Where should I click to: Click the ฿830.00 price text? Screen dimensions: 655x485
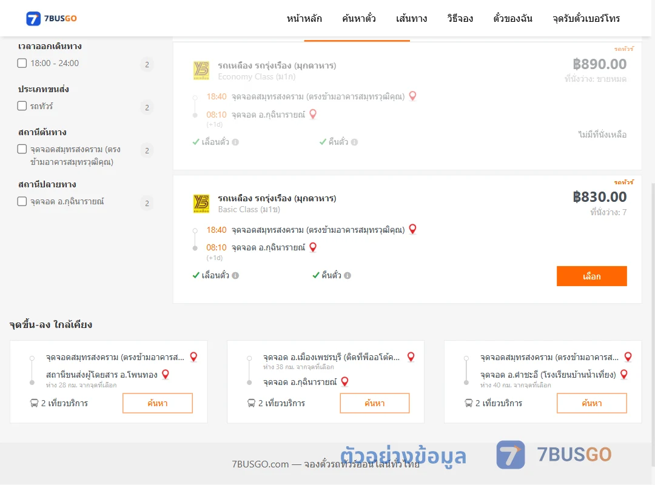click(x=599, y=197)
